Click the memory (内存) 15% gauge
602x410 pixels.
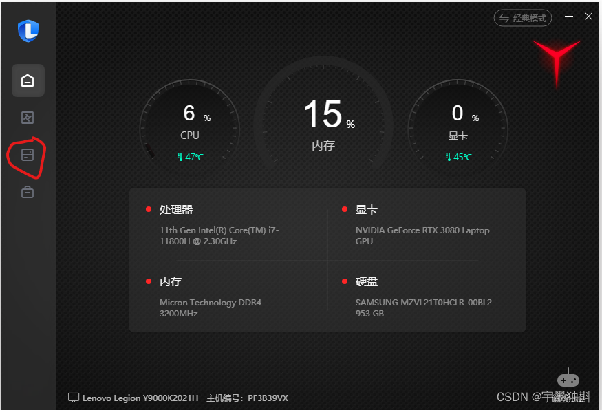click(x=323, y=115)
